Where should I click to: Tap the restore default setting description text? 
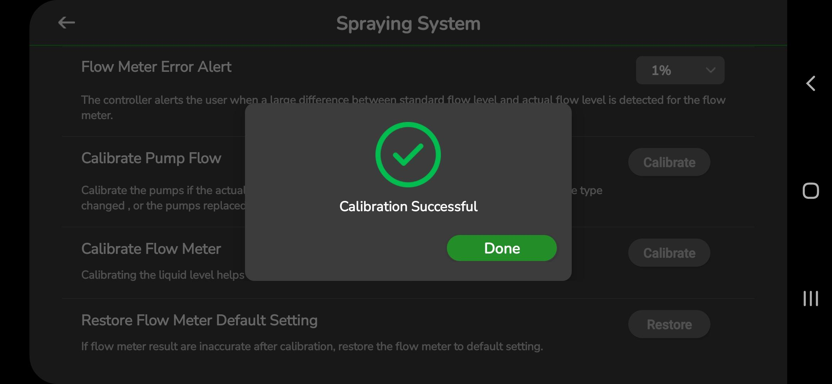click(x=312, y=346)
